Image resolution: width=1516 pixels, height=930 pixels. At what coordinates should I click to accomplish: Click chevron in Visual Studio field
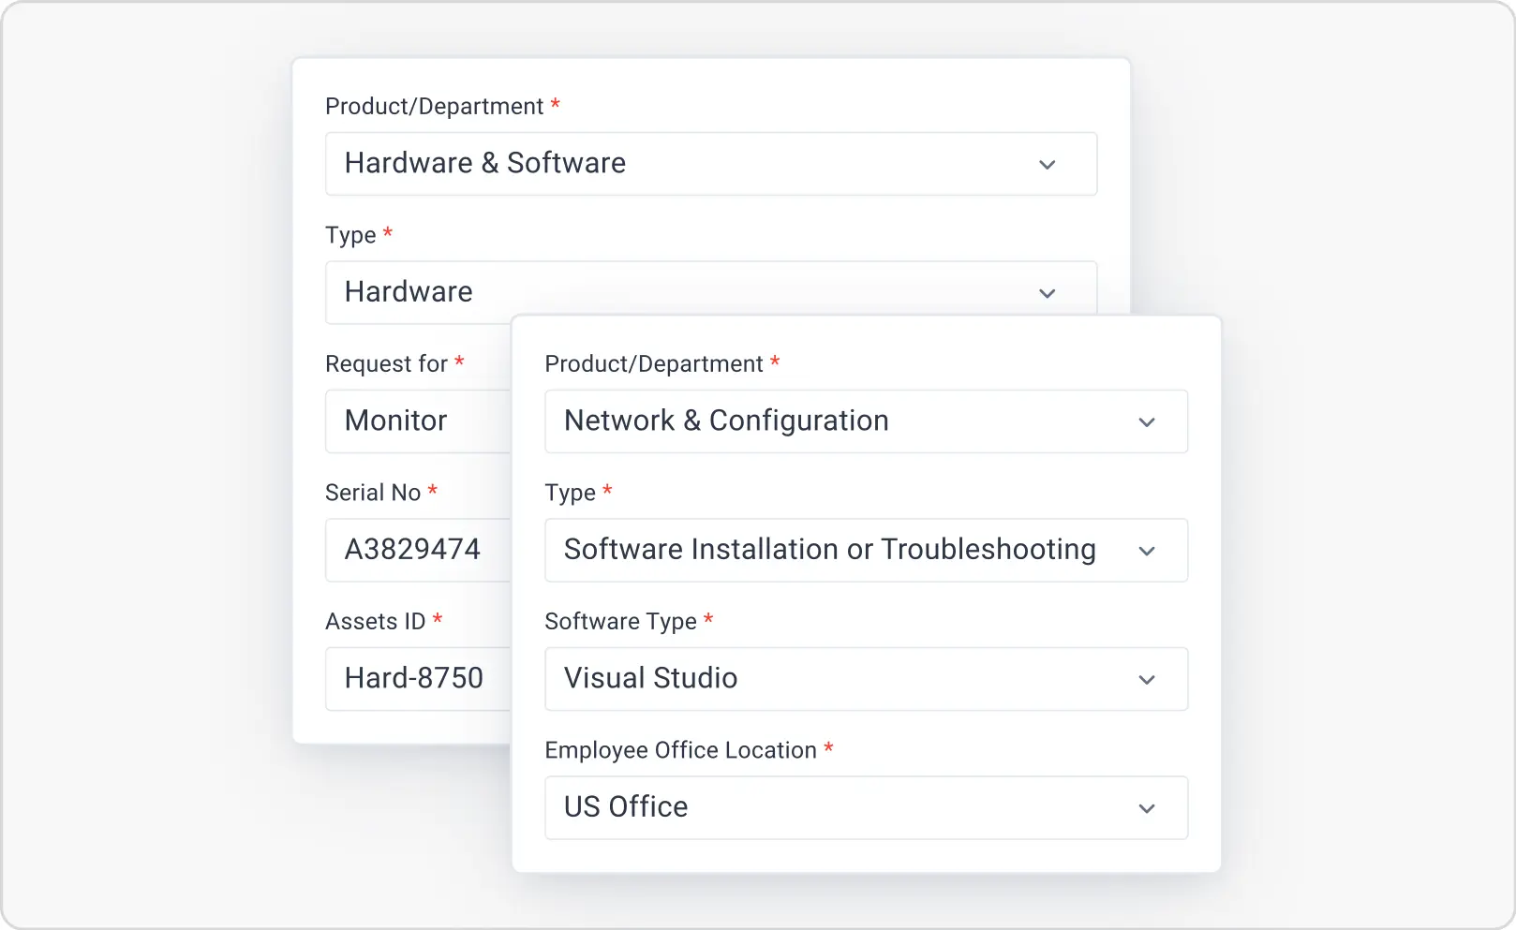click(x=1147, y=680)
